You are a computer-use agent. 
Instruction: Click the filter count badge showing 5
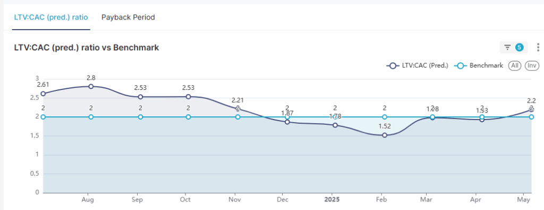519,47
